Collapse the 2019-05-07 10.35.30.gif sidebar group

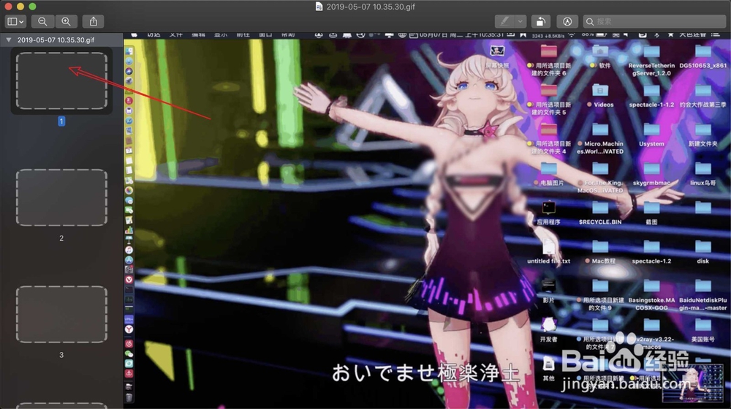pos(8,40)
